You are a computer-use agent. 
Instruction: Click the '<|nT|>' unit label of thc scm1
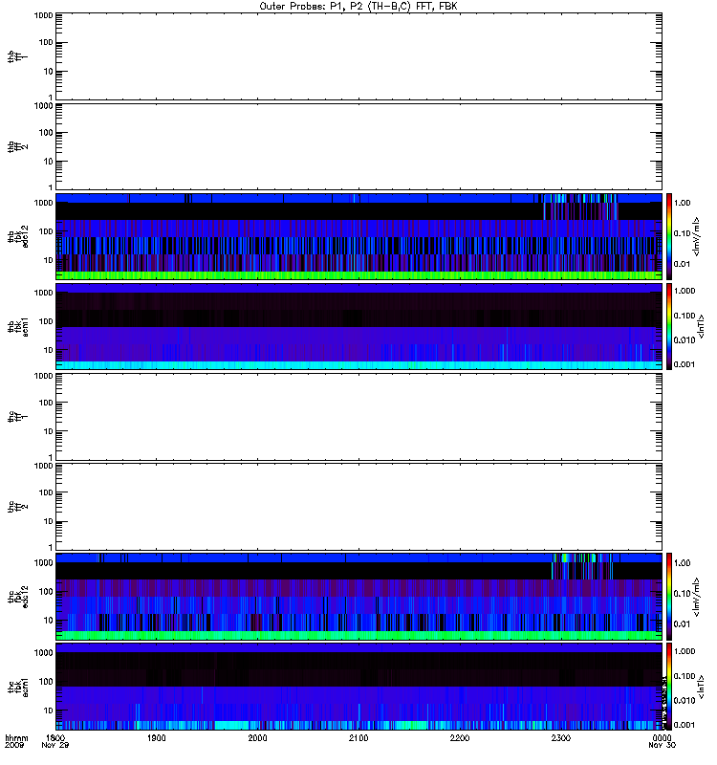tap(701, 687)
